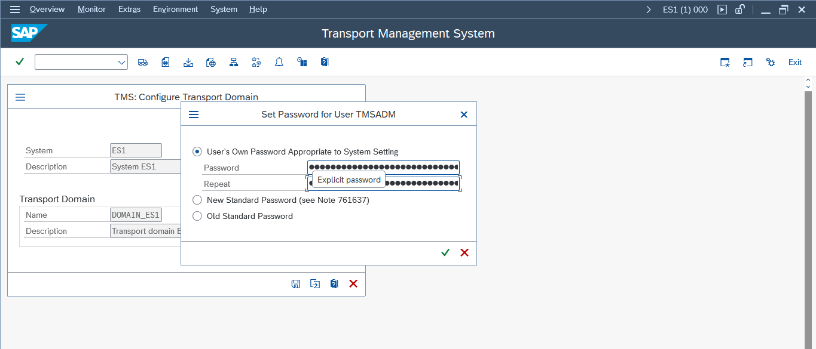Viewport: 816px width, 349px height.
Task: Click the new window star icon
Action: click(725, 62)
